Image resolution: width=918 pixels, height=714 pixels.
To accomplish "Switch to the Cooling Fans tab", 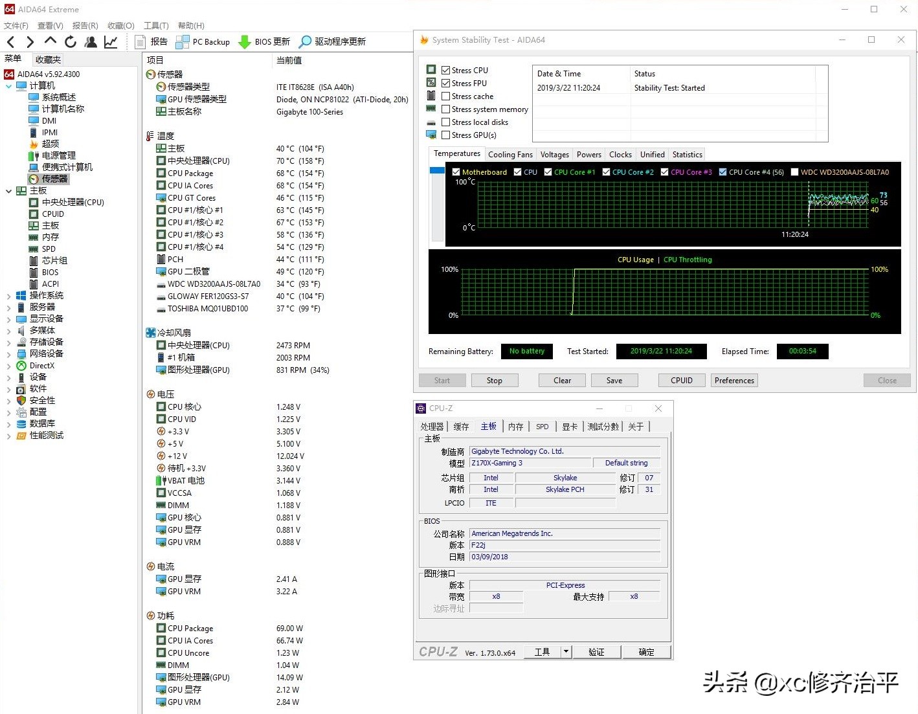I will tap(510, 155).
